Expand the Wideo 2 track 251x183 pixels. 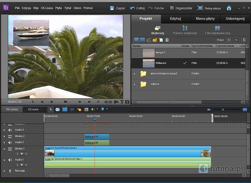4,136
